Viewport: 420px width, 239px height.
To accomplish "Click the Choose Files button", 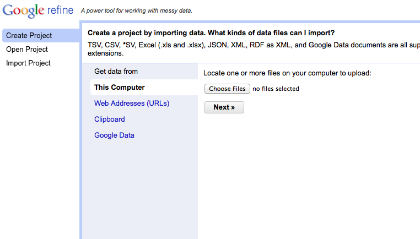I will [227, 89].
